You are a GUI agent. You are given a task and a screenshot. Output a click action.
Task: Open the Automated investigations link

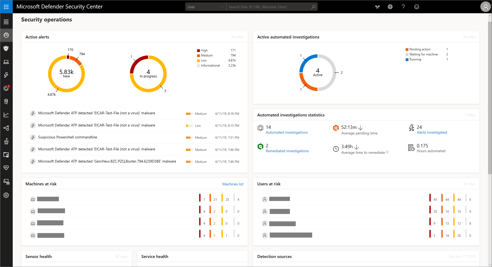[286, 132]
